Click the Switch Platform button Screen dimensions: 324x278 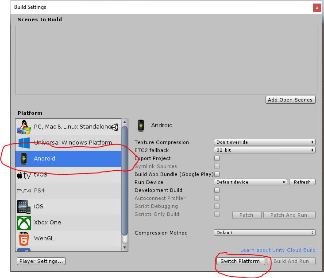(x=240, y=261)
